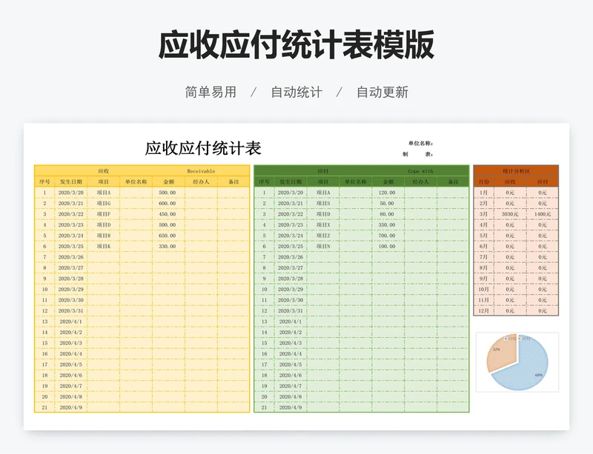Click 项目K cell in yellow table
Image resolution: width=593 pixels, height=454 pixels.
point(104,246)
